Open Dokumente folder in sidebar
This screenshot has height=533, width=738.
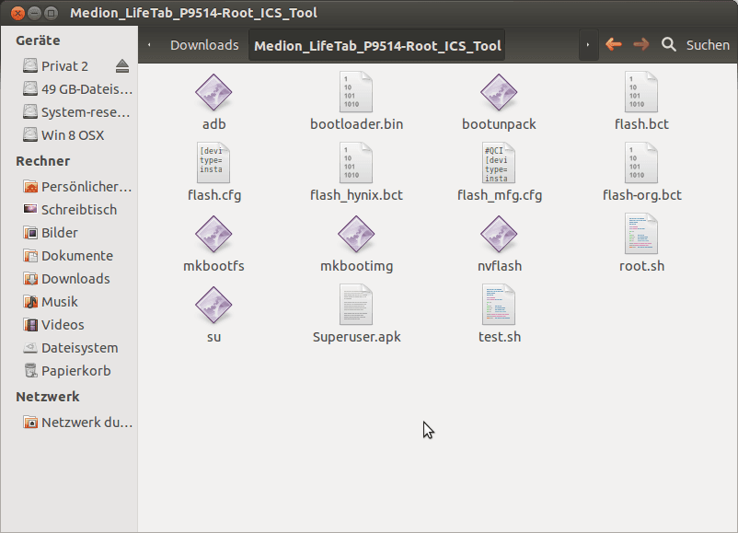(68, 256)
